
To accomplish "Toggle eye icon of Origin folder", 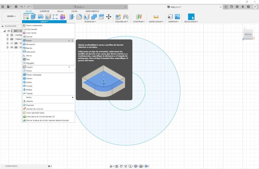I will coord(12,43).
